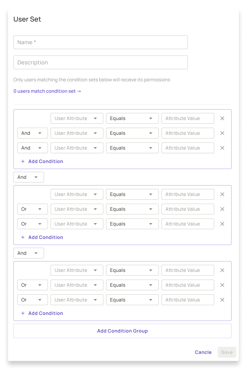Screen dimensions: 247x369
Task: Open the first User Attribute dropdown
Action: (77, 118)
